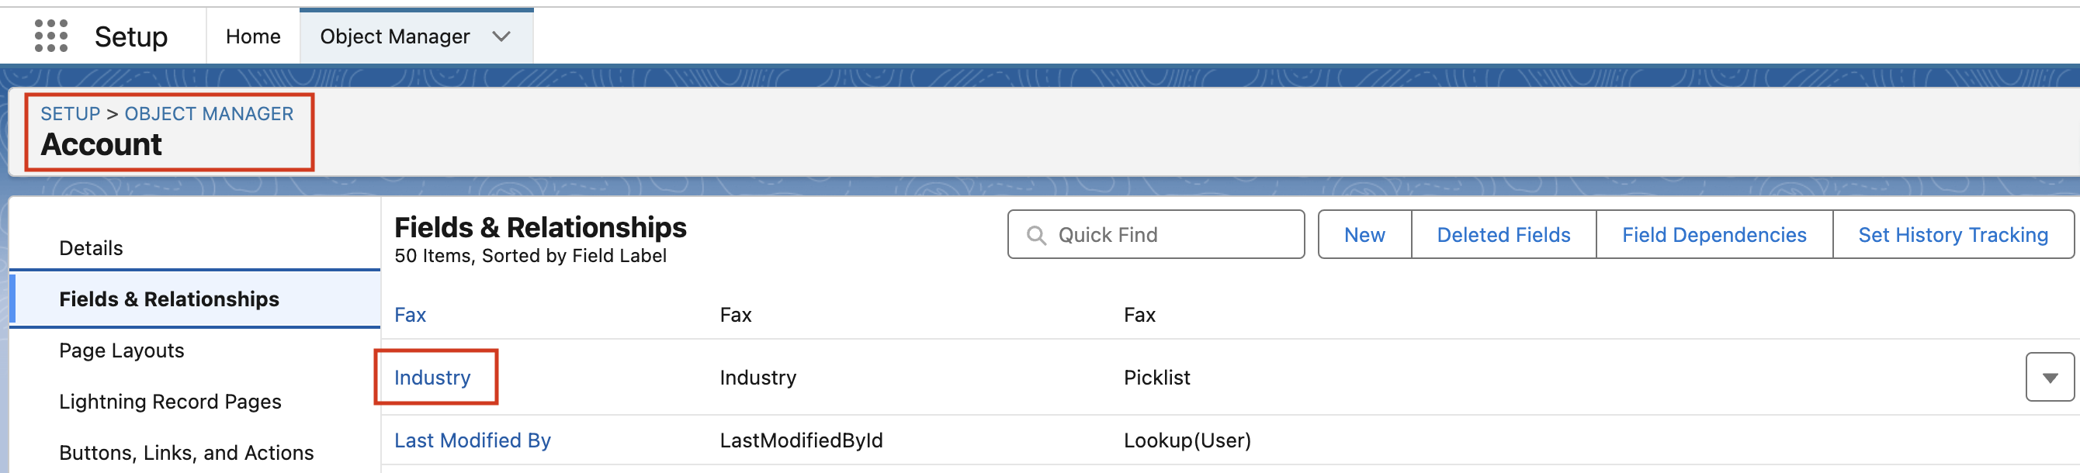The width and height of the screenshot is (2080, 473).
Task: Switch to the Home tab
Action: 253,36
